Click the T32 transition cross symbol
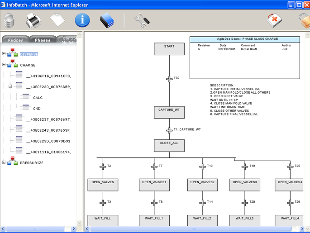This screenshot has height=233, width=310. [169, 79]
